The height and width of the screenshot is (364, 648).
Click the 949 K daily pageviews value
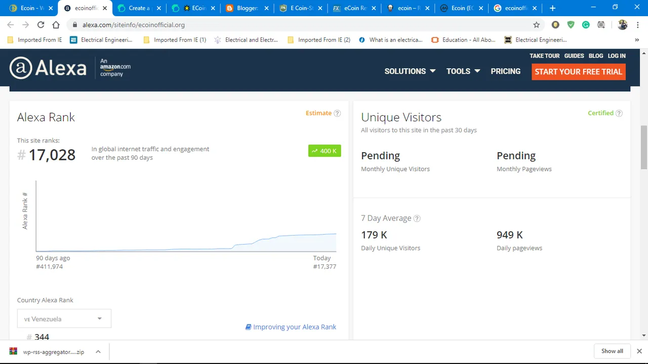tap(510, 235)
